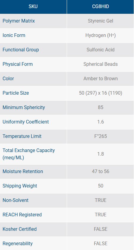Select the Hydrogen (H+) value
Viewport: 134px width, 250px height.
(x=100, y=35)
